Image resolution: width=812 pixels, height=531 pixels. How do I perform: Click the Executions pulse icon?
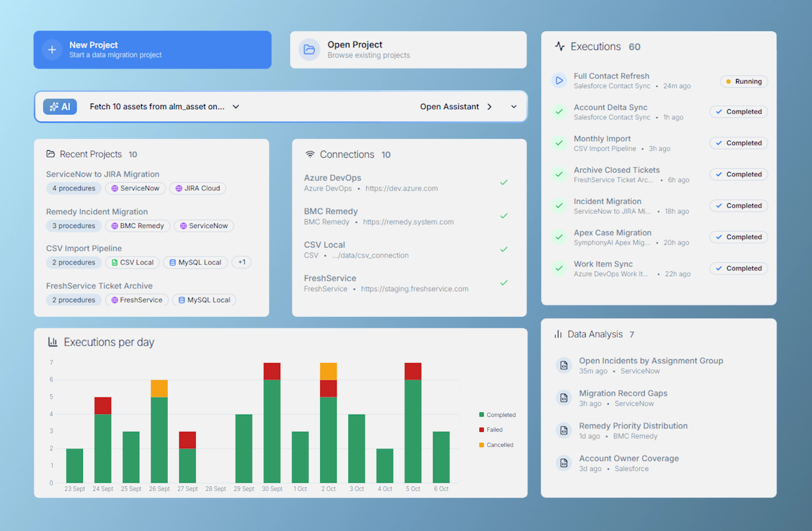tap(560, 46)
